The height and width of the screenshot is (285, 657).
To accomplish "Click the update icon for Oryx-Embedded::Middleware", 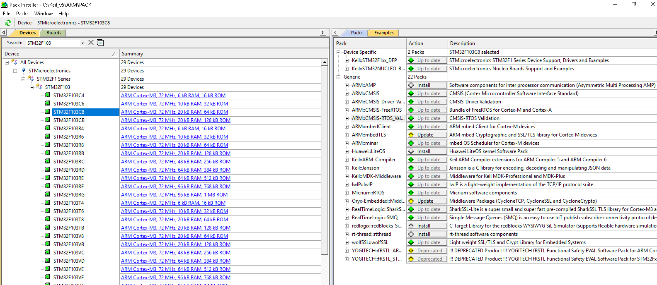I will [411, 201].
